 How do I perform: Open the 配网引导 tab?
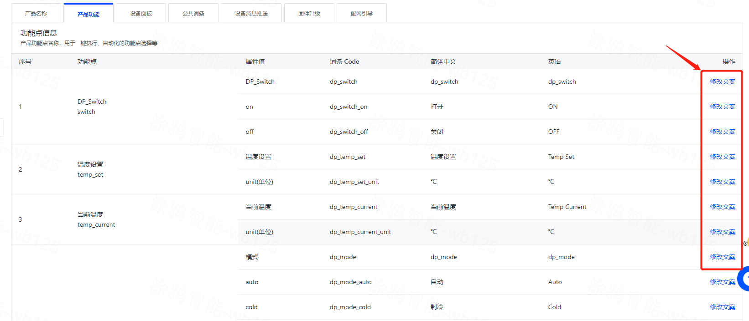point(362,13)
